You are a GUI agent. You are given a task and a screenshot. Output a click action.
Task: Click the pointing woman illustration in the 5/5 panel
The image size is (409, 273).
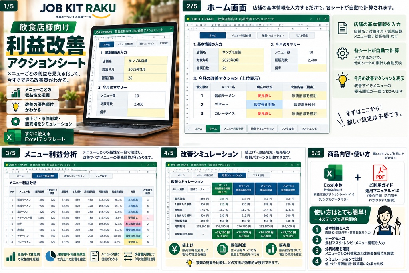[x=387, y=221]
